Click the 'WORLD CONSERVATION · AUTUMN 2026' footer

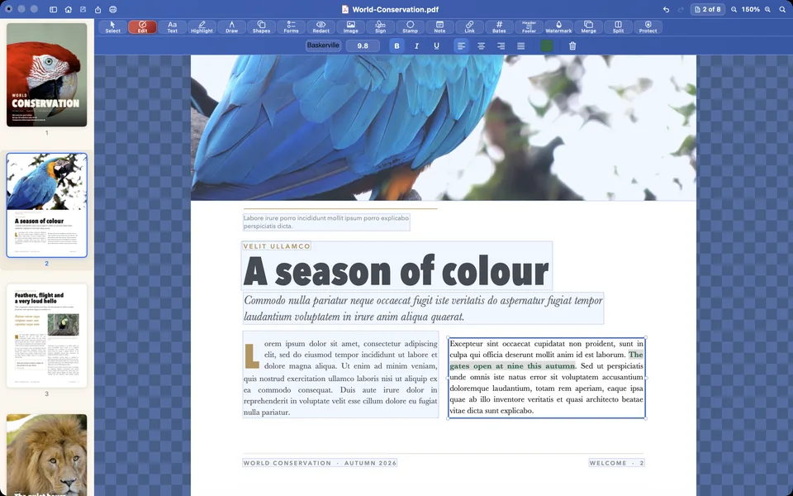[320, 463]
